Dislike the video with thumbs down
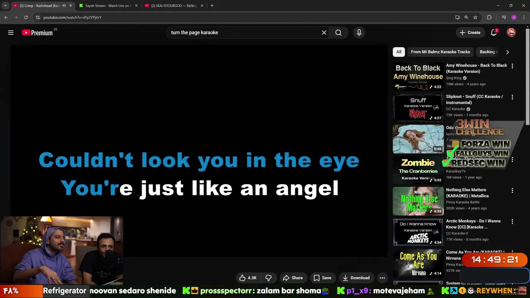530x298 pixels. coord(268,278)
